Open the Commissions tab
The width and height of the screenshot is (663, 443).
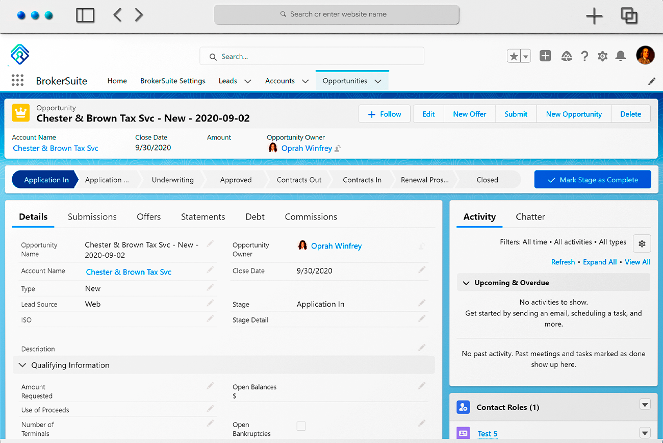[311, 217]
